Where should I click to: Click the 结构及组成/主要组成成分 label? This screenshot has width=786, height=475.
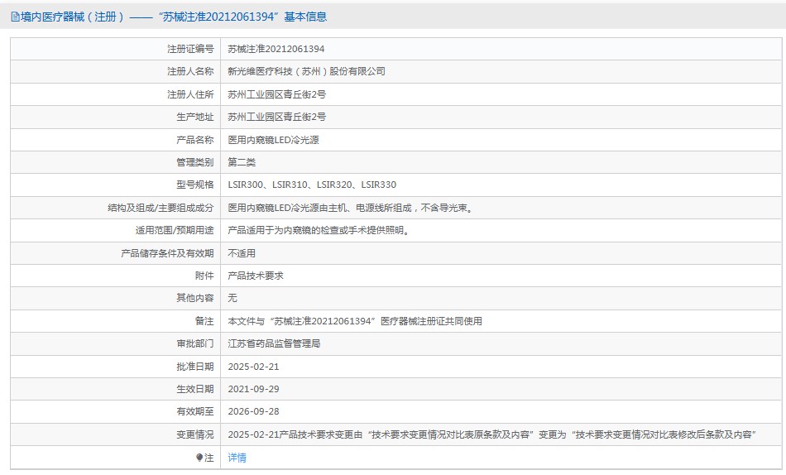(161, 208)
